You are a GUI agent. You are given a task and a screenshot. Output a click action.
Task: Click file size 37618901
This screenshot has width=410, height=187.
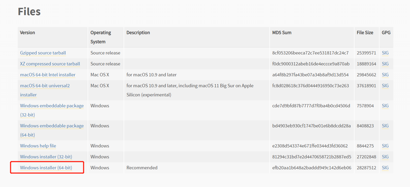366,86
